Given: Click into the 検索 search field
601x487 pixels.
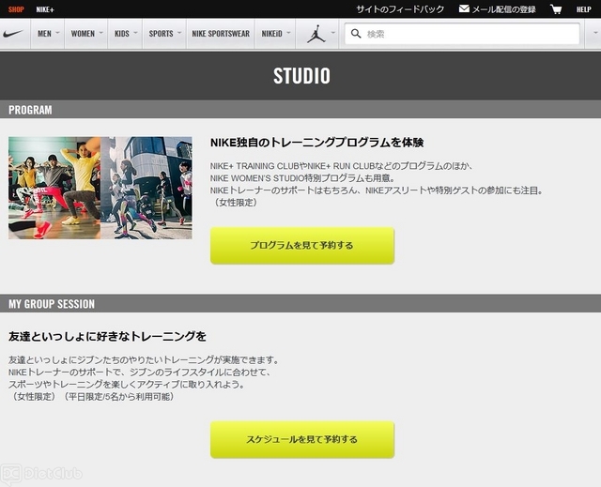Looking at the screenshot, I should (470, 34).
